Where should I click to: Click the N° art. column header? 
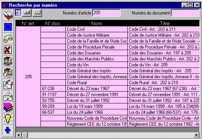coord(28,23)
